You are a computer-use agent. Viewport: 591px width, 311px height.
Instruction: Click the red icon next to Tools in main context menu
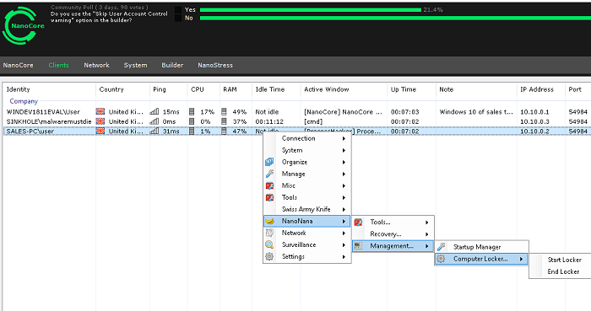269,197
